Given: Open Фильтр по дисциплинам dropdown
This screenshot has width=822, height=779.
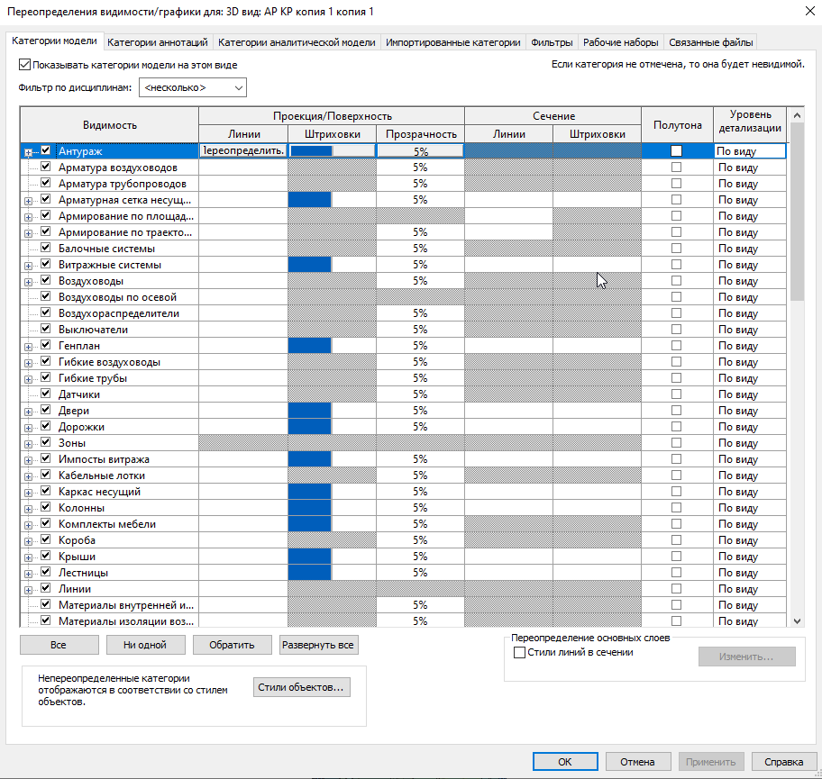Looking at the screenshot, I should point(192,87).
